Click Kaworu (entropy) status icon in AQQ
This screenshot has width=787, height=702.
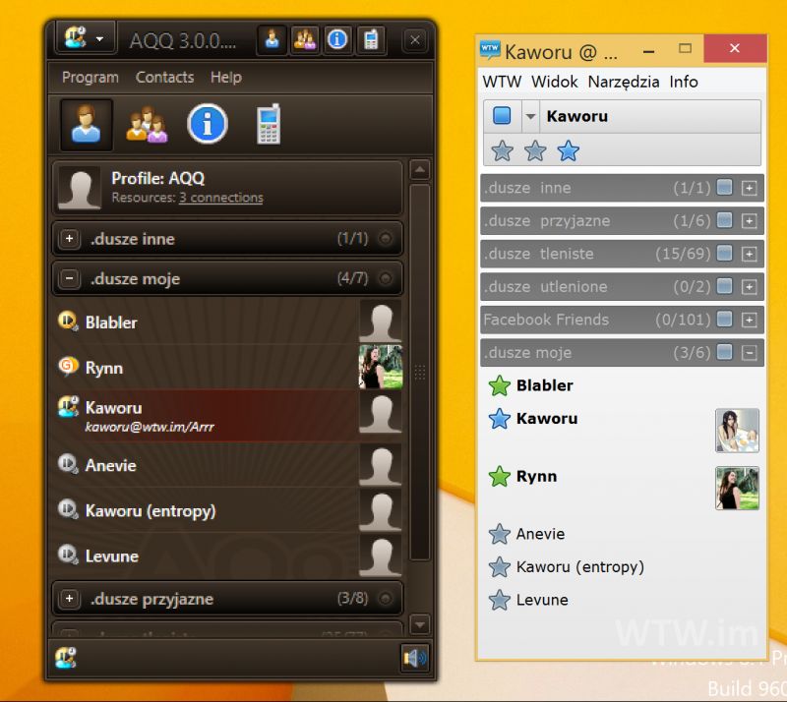tap(68, 509)
